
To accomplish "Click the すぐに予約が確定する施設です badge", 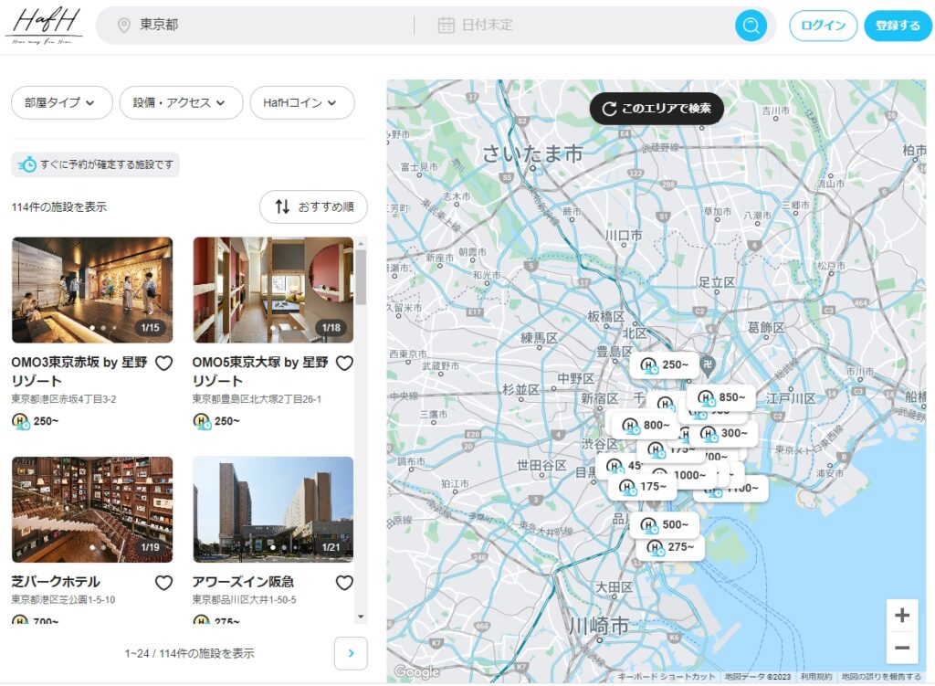I will point(95,164).
